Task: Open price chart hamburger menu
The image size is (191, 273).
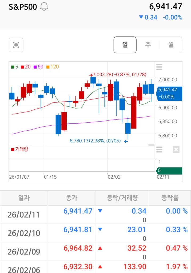Action: coord(159,67)
